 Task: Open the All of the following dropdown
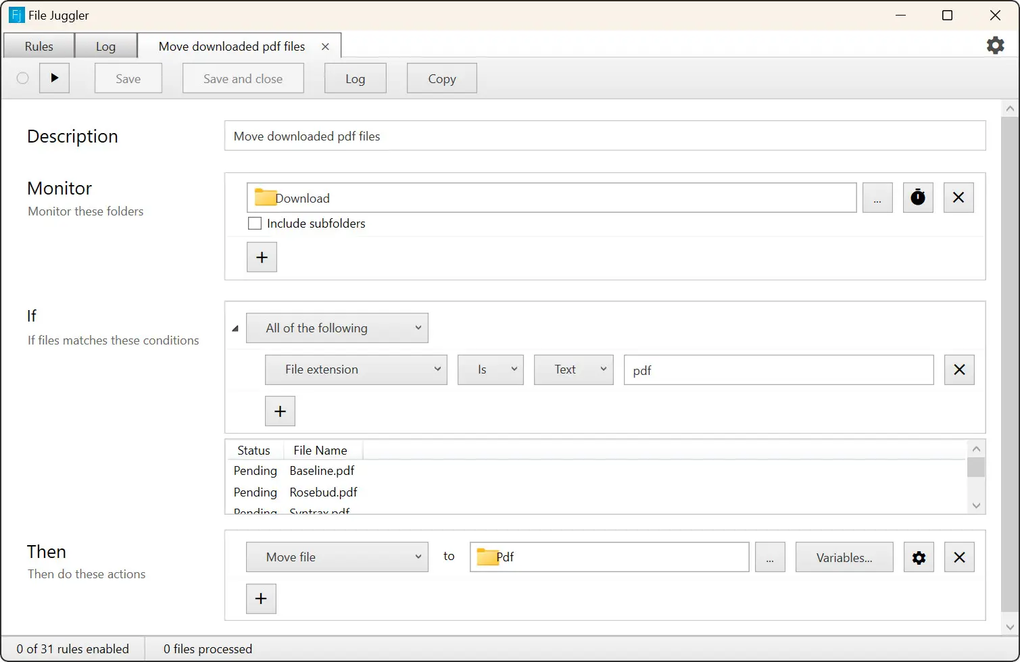pyautogui.click(x=337, y=328)
